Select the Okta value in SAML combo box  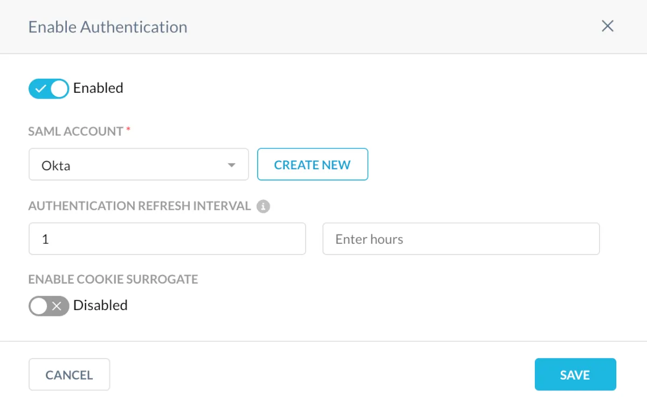[x=56, y=166]
